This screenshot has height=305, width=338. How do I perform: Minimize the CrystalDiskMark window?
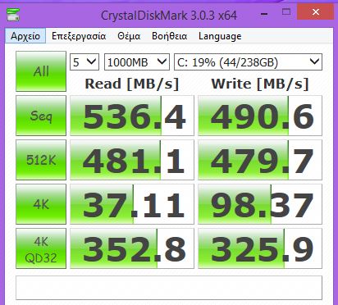[264, 13]
